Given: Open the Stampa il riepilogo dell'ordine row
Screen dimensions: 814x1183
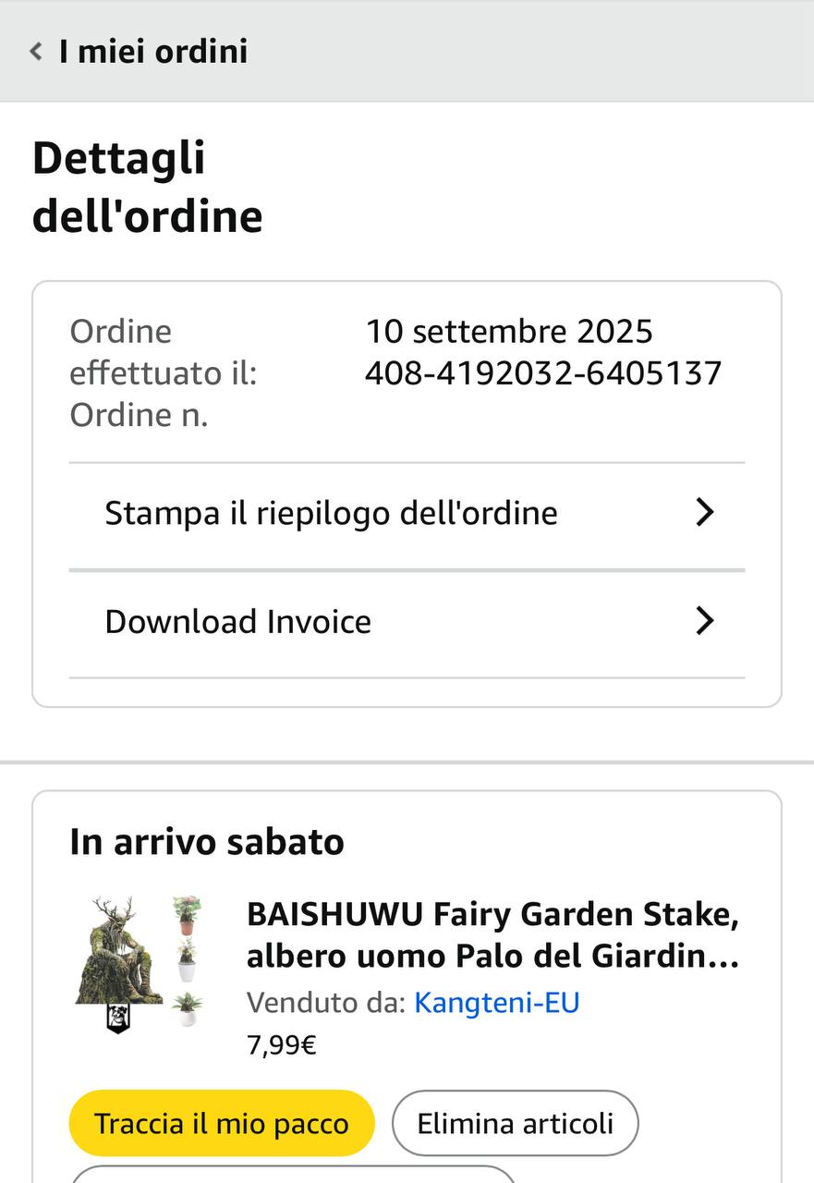Looking at the screenshot, I should 407,513.
